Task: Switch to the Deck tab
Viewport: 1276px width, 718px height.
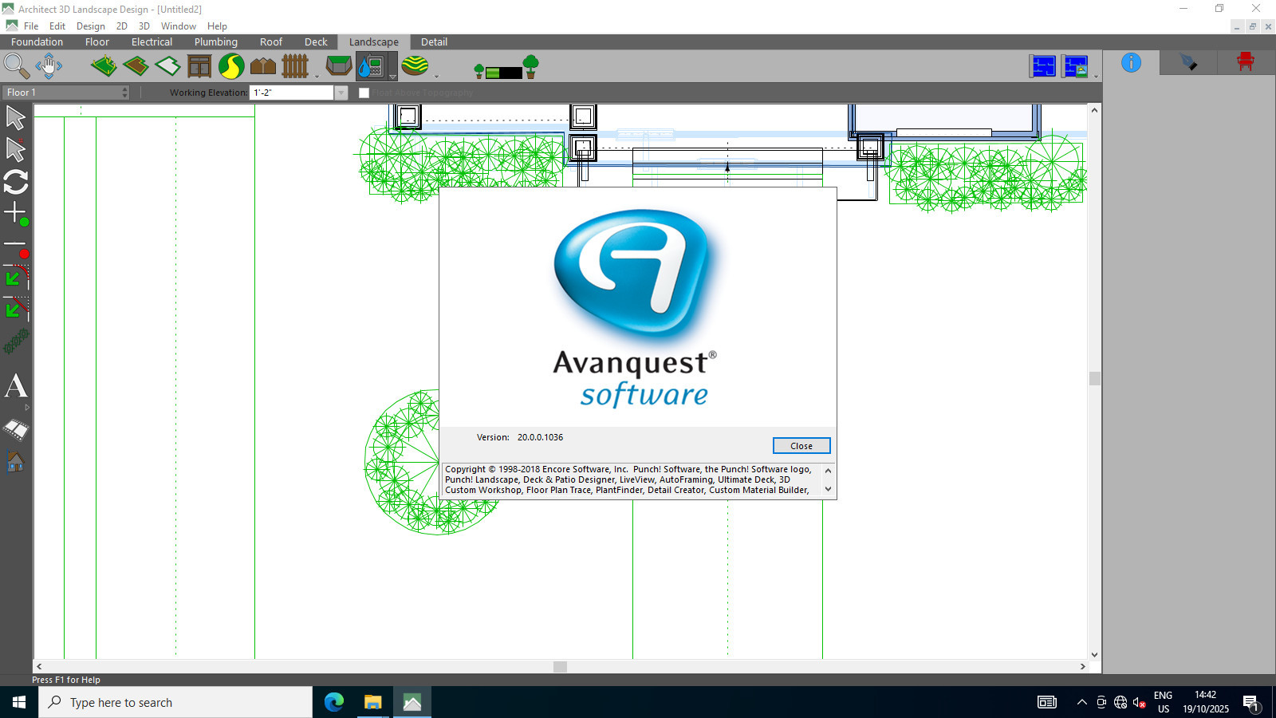Action: point(316,42)
